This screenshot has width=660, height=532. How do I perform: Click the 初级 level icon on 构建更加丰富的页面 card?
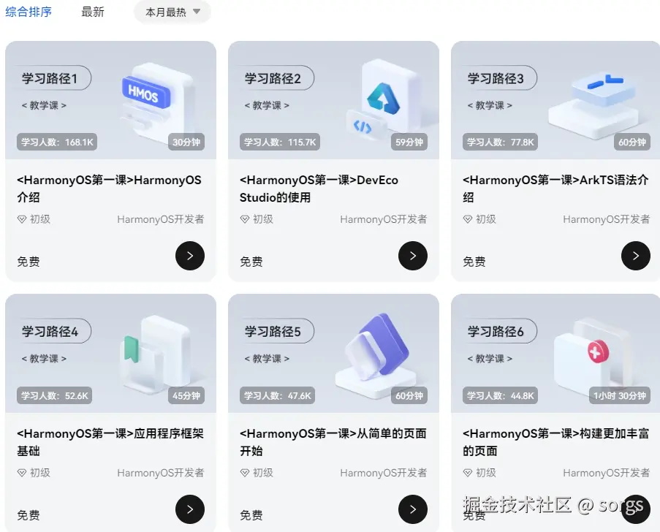click(467, 473)
